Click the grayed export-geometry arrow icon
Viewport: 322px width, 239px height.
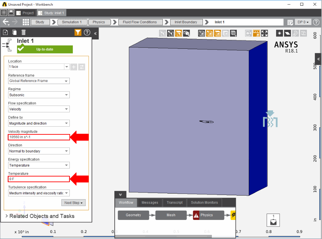pos(248,33)
